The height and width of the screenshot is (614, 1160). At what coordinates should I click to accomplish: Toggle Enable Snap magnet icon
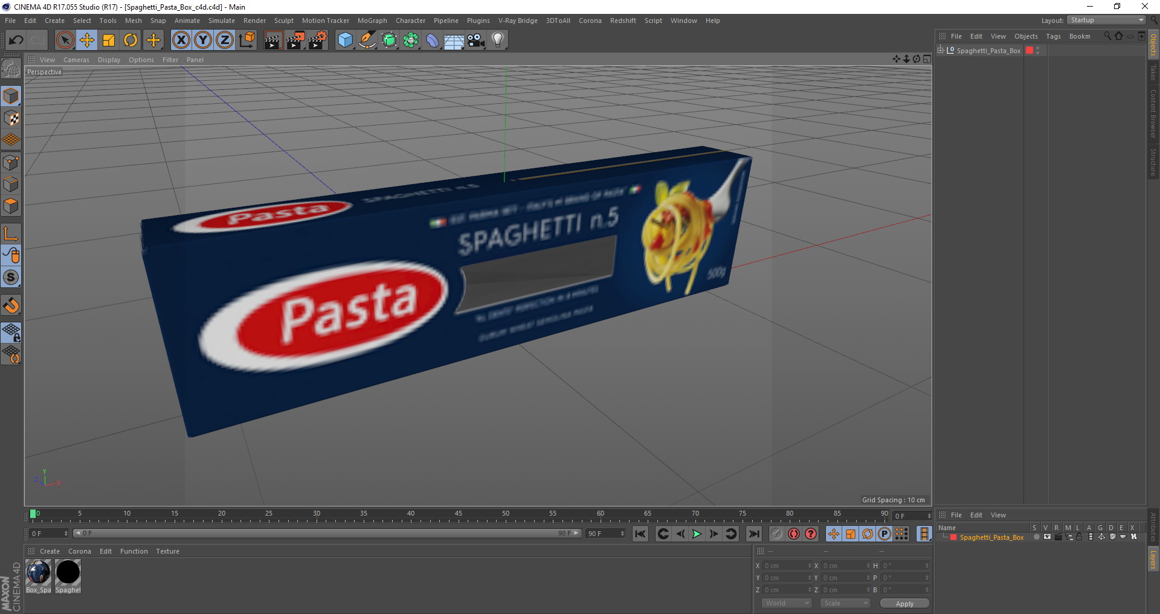[11, 305]
